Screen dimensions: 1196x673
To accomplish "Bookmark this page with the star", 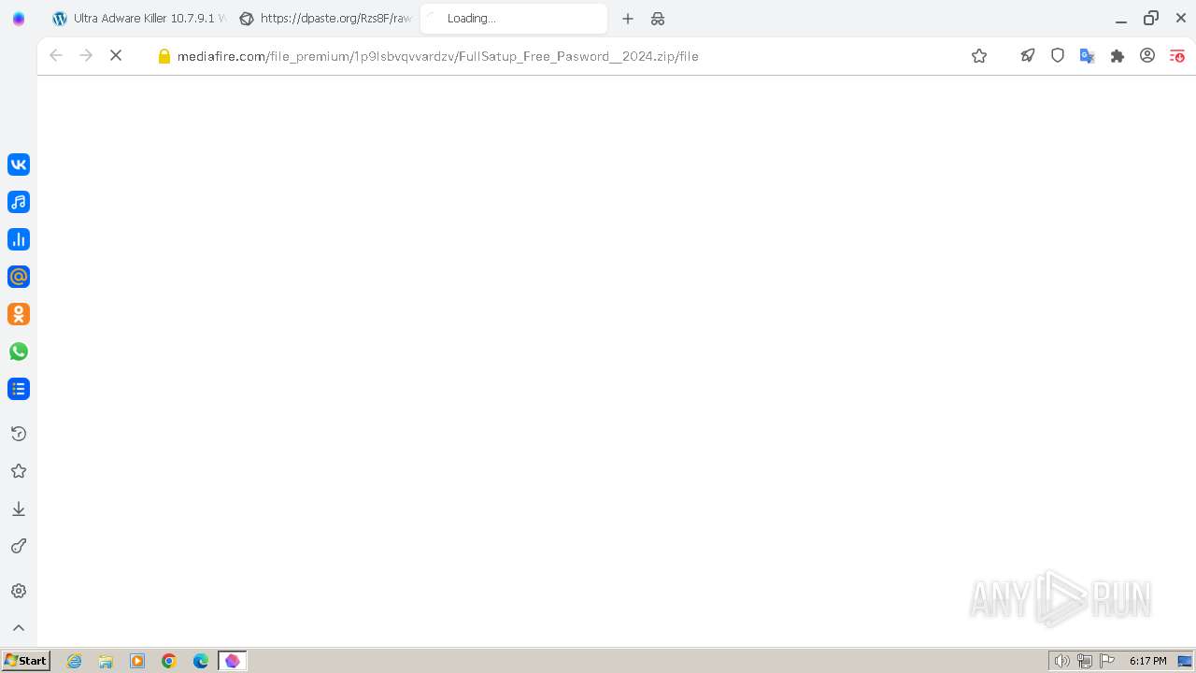I will (x=979, y=56).
